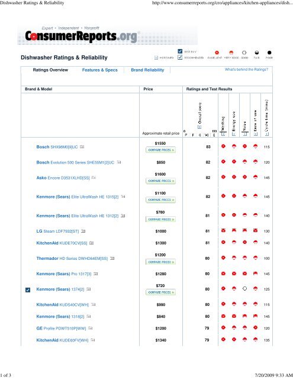Click Compare Prices for Asko Encore
293x378 pixels.
pyautogui.click(x=160, y=181)
